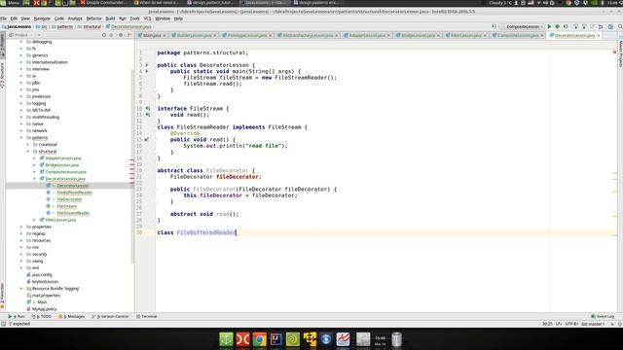Open the Build menu
Screen dimensions: 623x350
coord(110,18)
